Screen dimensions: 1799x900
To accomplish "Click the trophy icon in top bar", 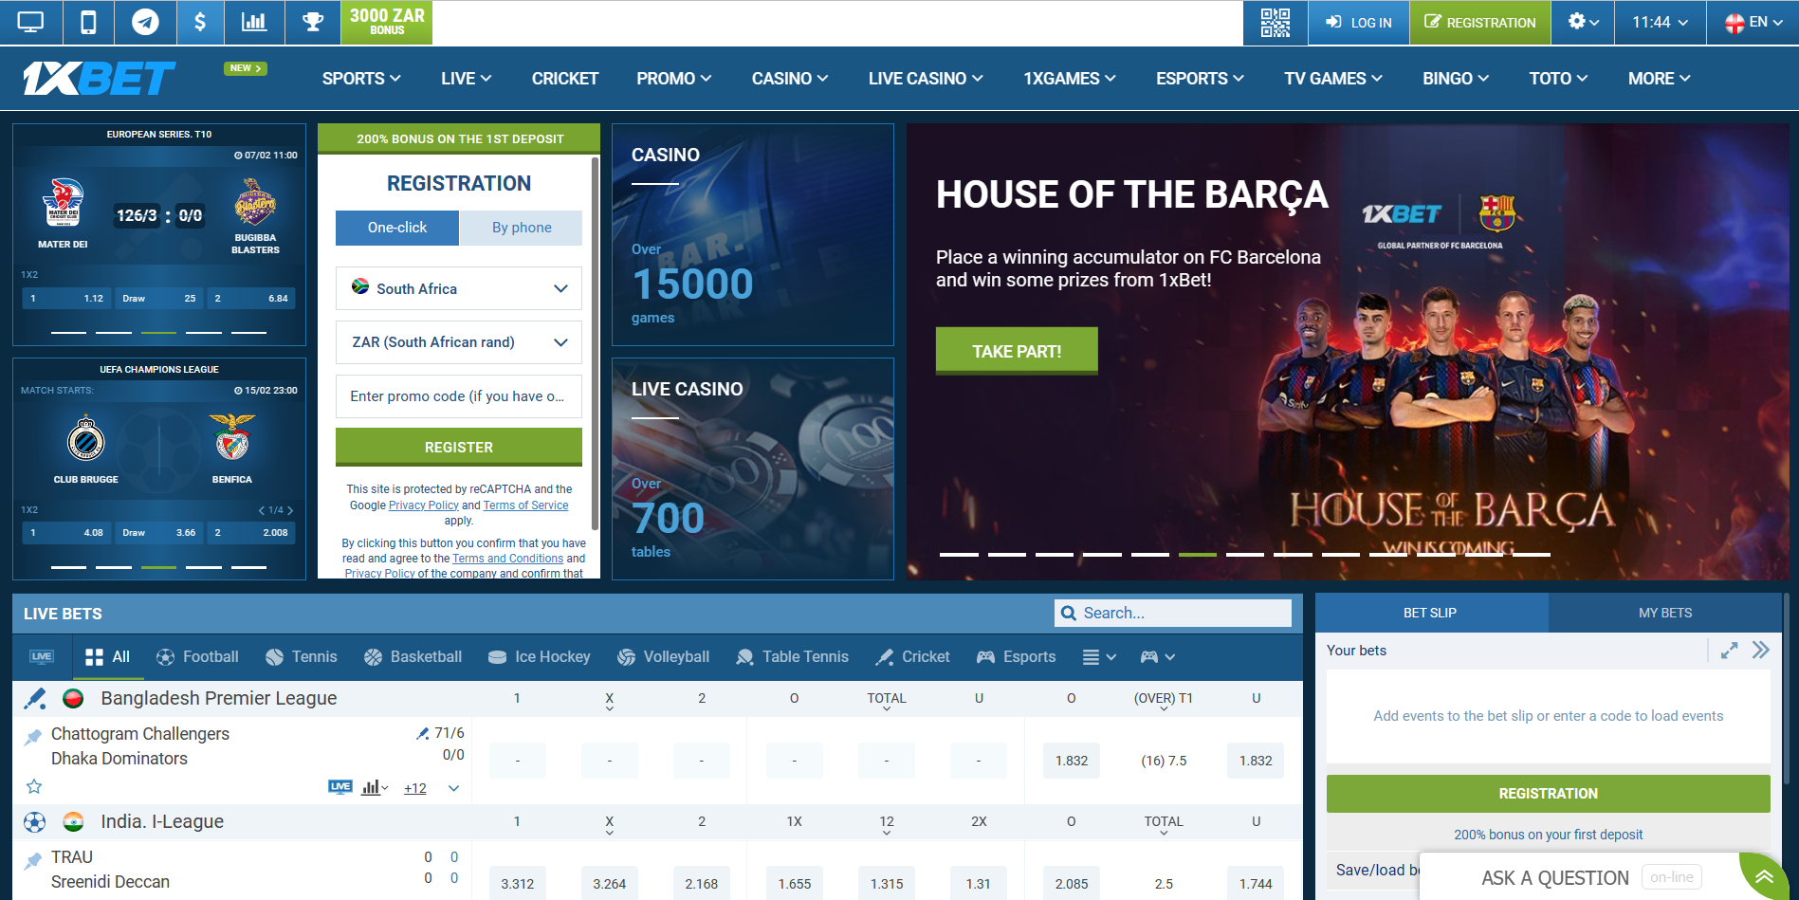I will 312,22.
